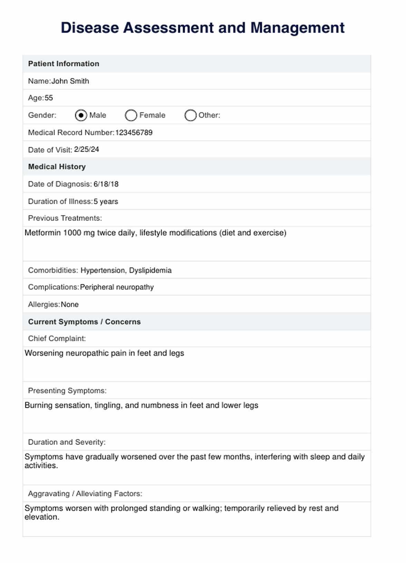Choose the Other gender radio button
The height and width of the screenshot is (563, 406).
pos(190,115)
